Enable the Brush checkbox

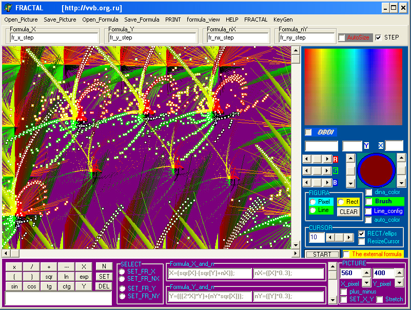(x=369, y=201)
